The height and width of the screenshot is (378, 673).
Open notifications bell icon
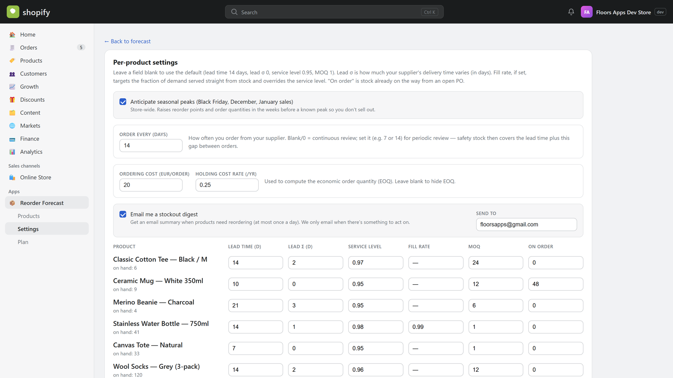(571, 12)
